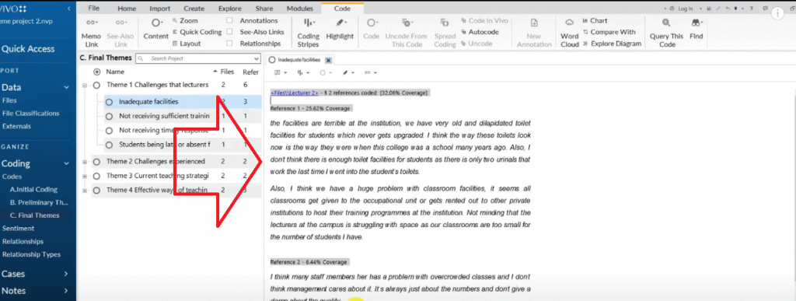Image resolution: width=796 pixels, height=301 pixels.
Task: Click the undo arrow in title bar
Action: click(727, 9)
